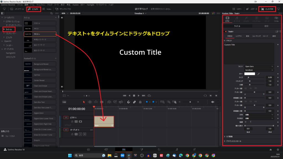Collapse the Fusionタイトル list

pos(56,59)
